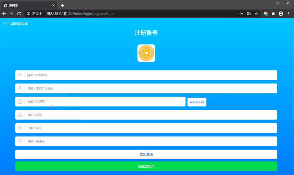The height and width of the screenshot is (175, 294).
Task: Click the gold coin app logo
Action: coord(146,53)
